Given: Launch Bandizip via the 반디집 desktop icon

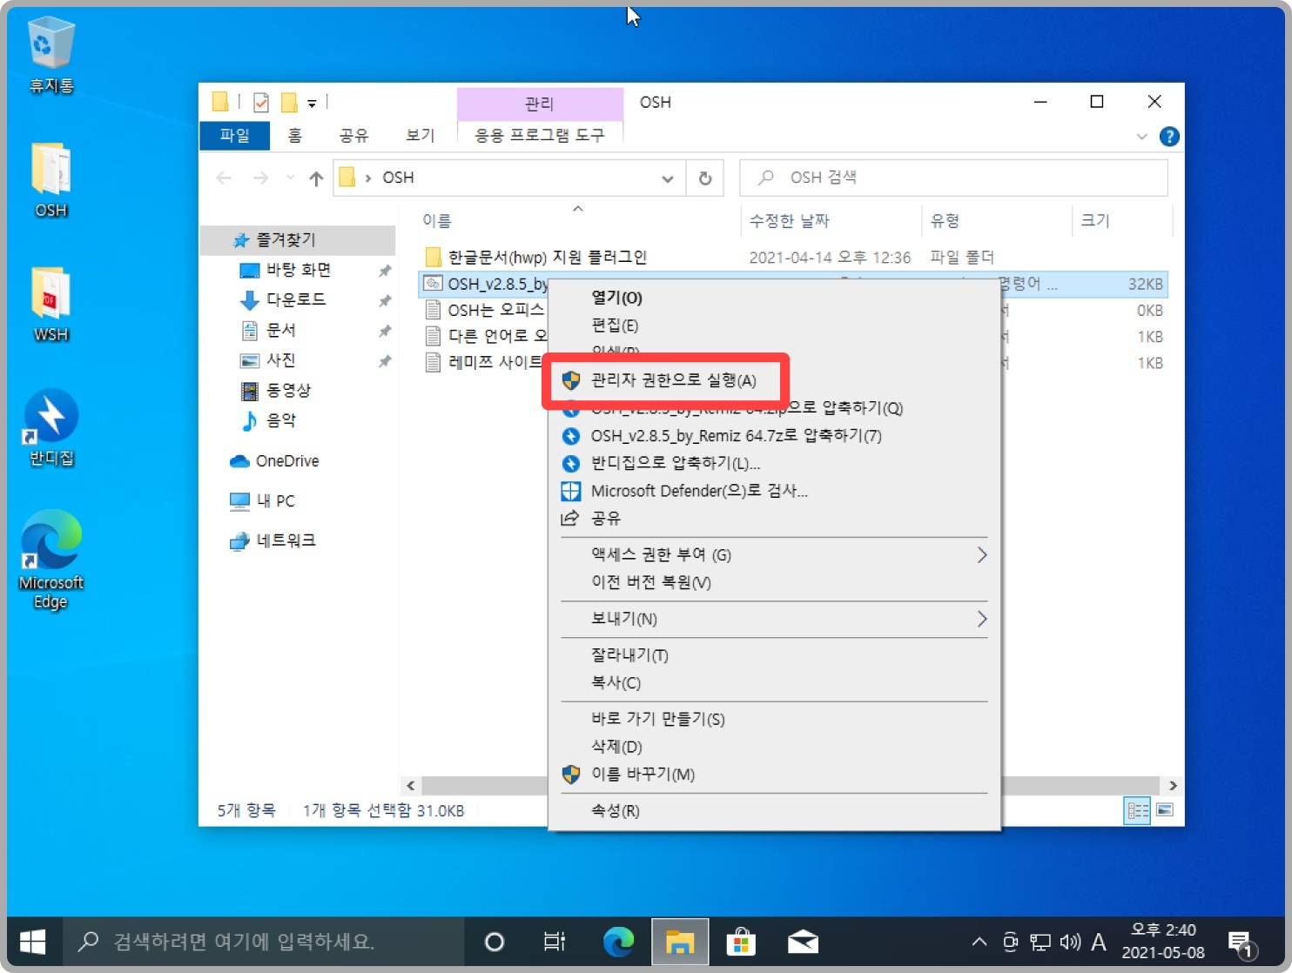Looking at the screenshot, I should tap(50, 422).
